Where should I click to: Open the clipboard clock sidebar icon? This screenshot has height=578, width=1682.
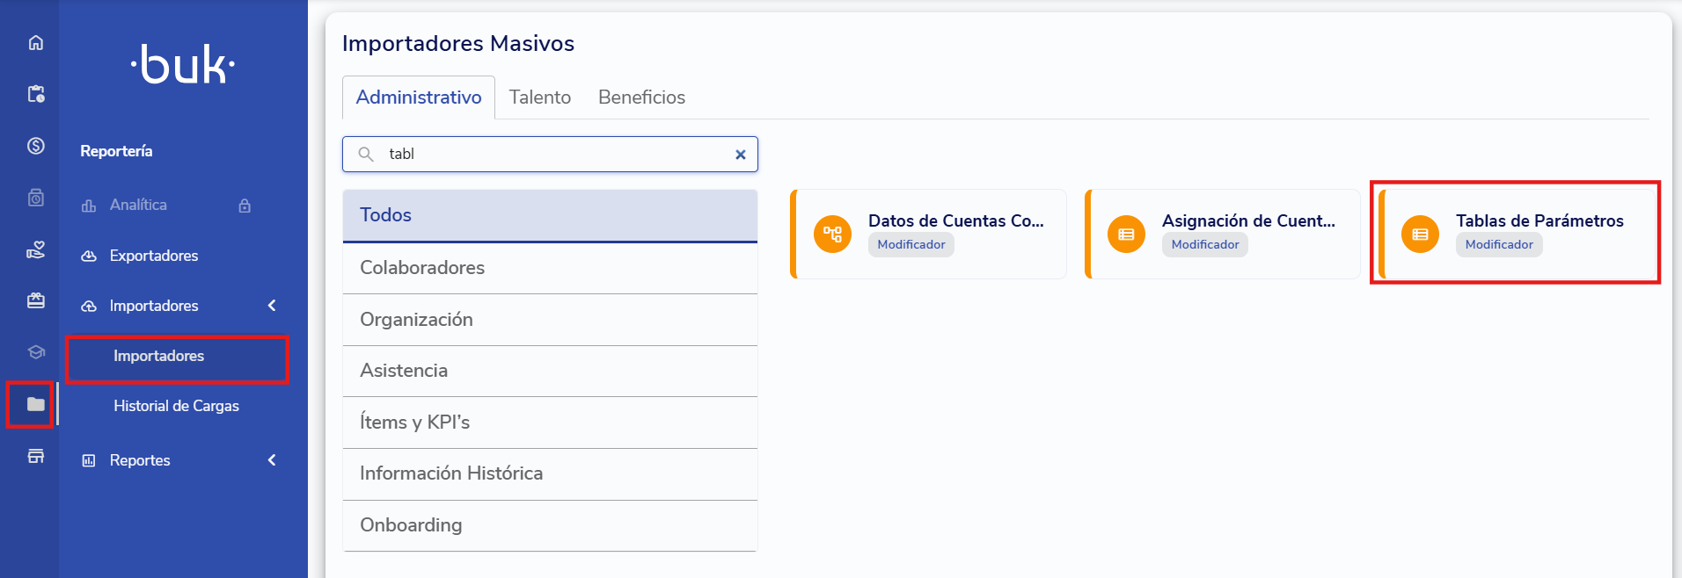pyautogui.click(x=36, y=94)
